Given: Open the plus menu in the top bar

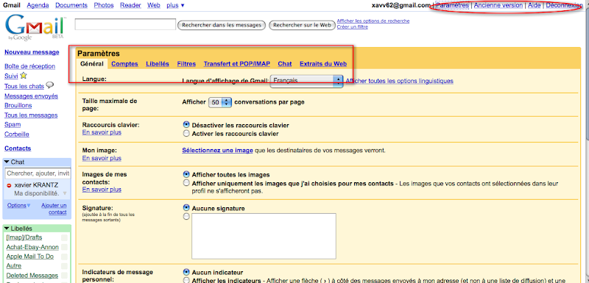Looking at the screenshot, I should pyautogui.click(x=175, y=5).
